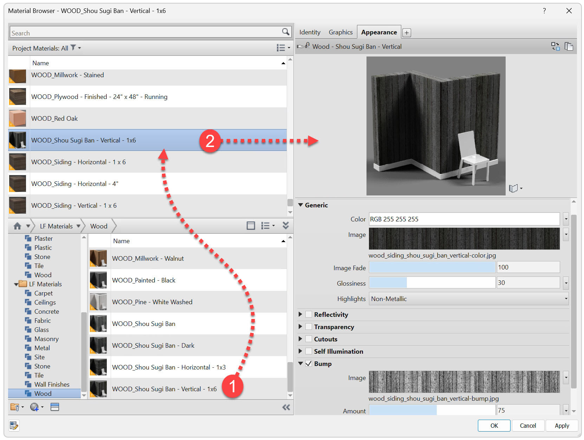
Task: Collapse the Generic section triangle
Action: click(x=301, y=205)
